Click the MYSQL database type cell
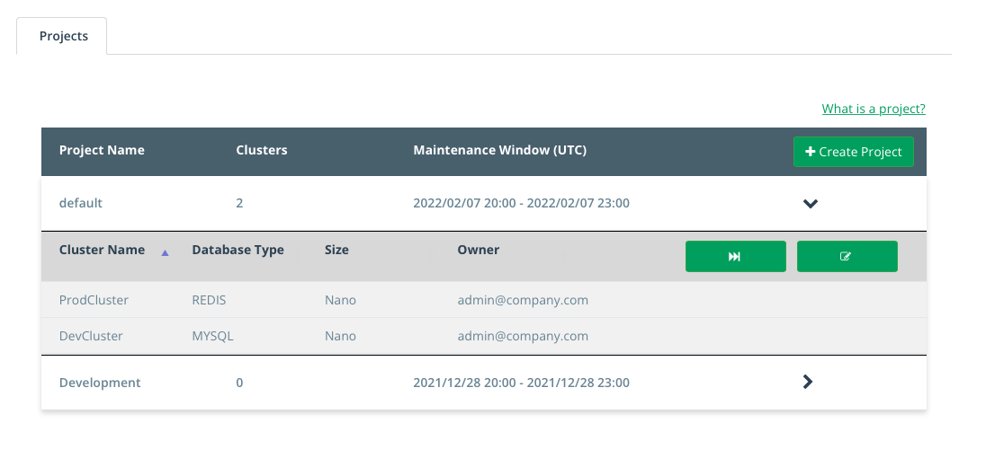The height and width of the screenshot is (467, 986). (212, 336)
